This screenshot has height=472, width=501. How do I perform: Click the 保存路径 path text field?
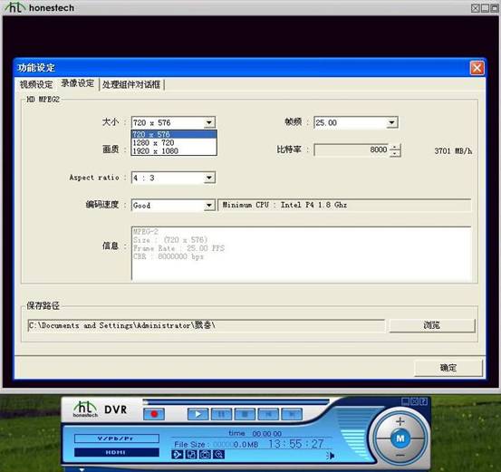[206, 325]
